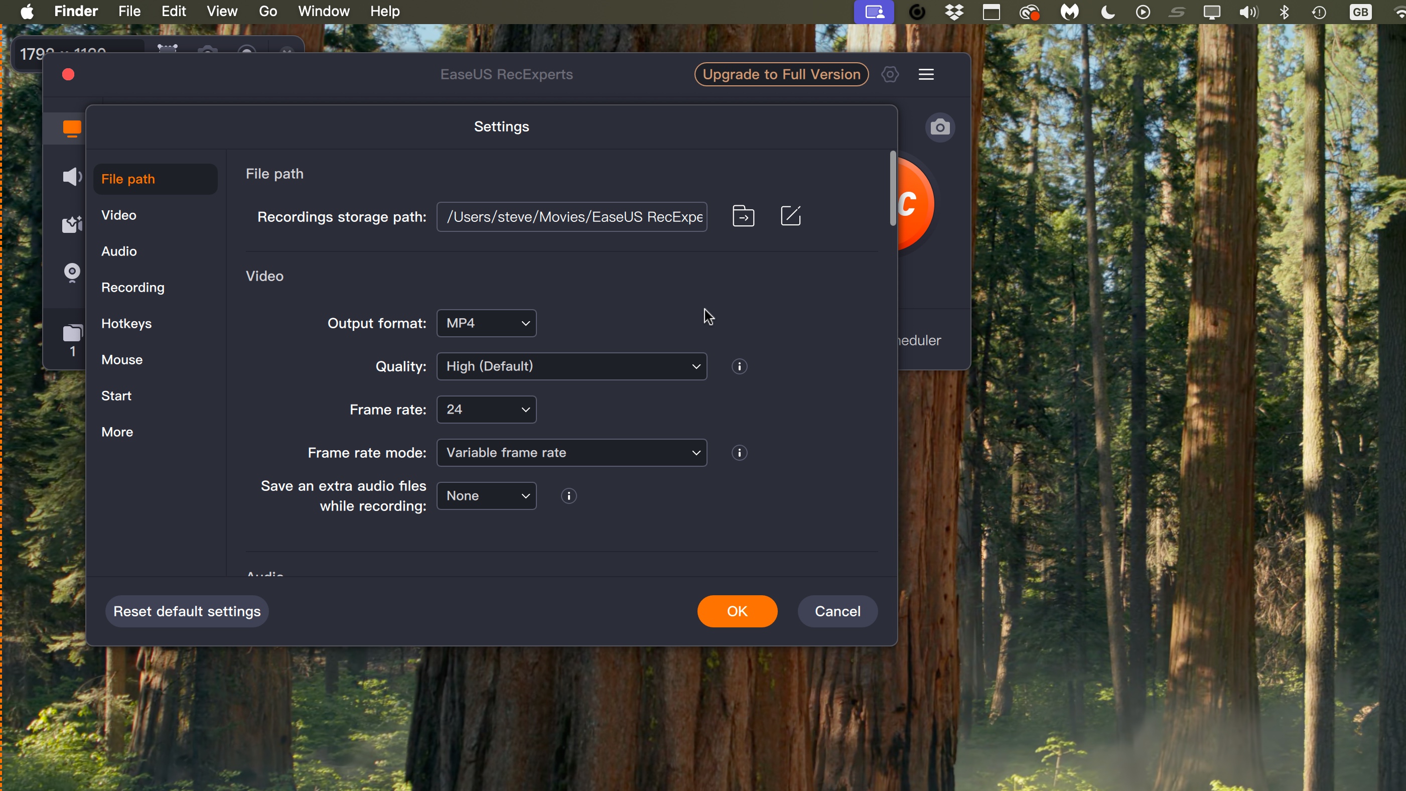Open the recordings storage folder icon
This screenshot has height=791, width=1406.
pos(743,216)
